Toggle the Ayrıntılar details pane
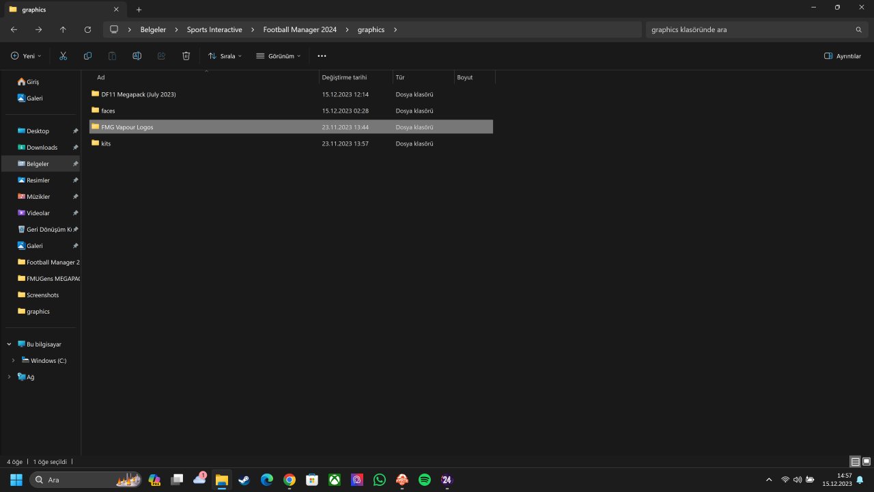The width and height of the screenshot is (874, 492). coord(843,56)
